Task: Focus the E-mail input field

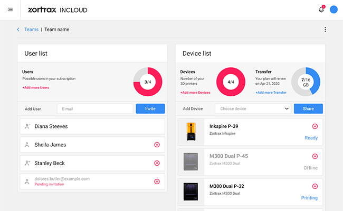Action: tap(95, 109)
